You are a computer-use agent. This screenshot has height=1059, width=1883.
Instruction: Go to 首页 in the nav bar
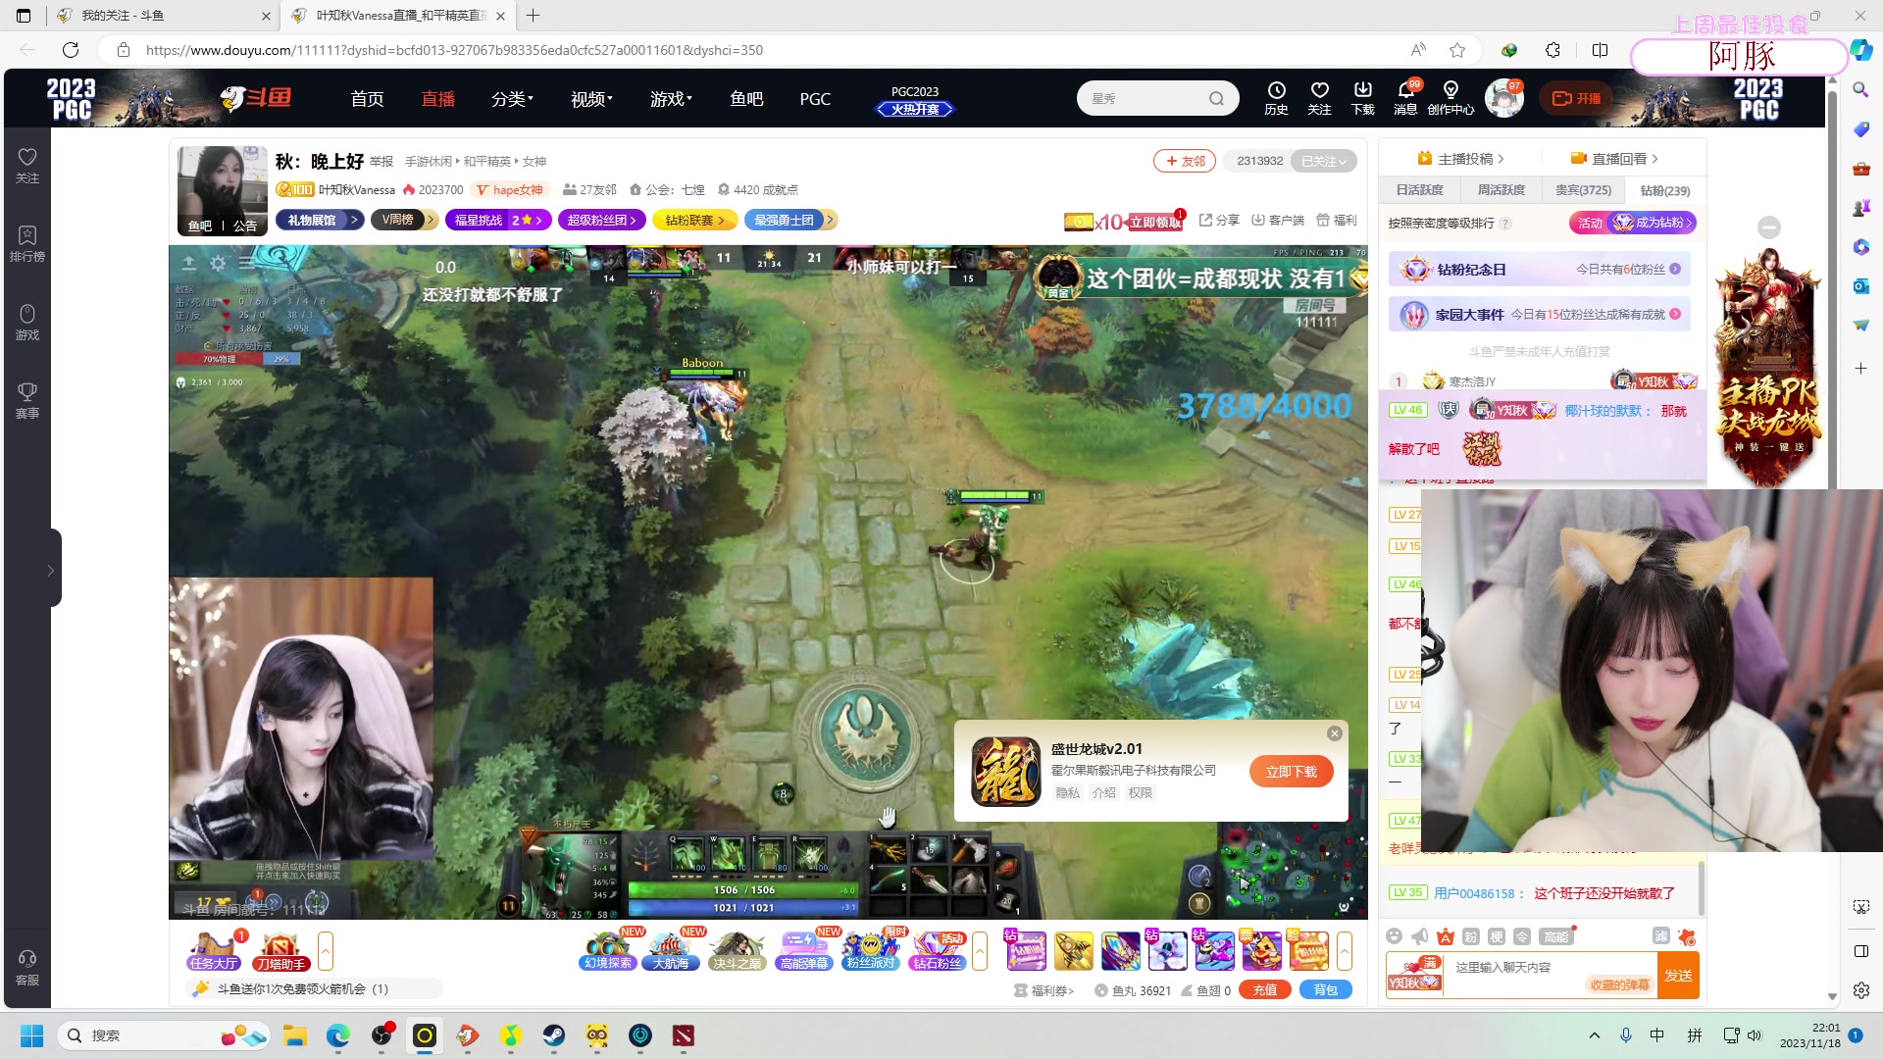[367, 98]
